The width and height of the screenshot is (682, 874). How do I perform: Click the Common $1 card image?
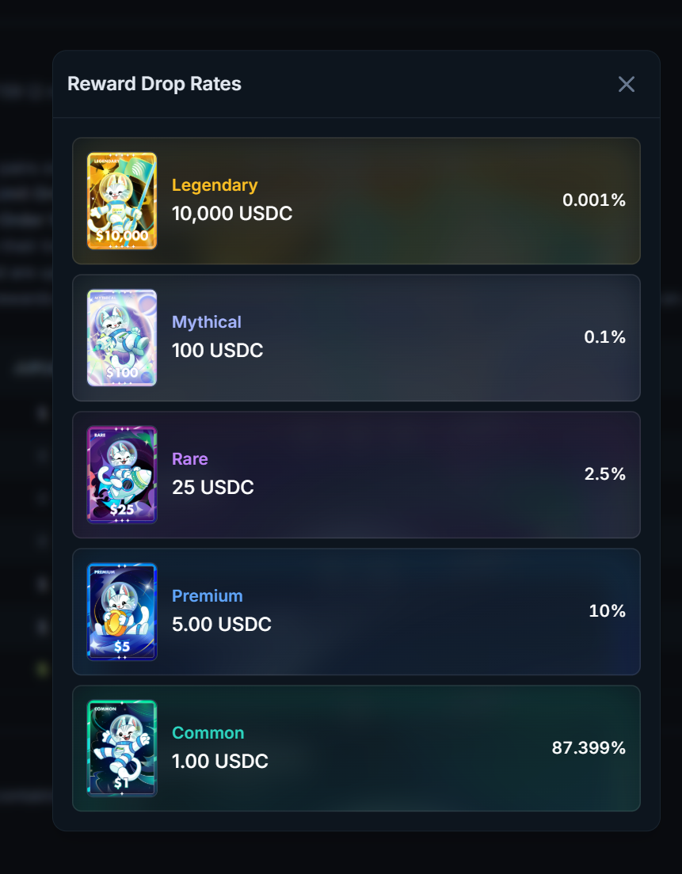[122, 749]
